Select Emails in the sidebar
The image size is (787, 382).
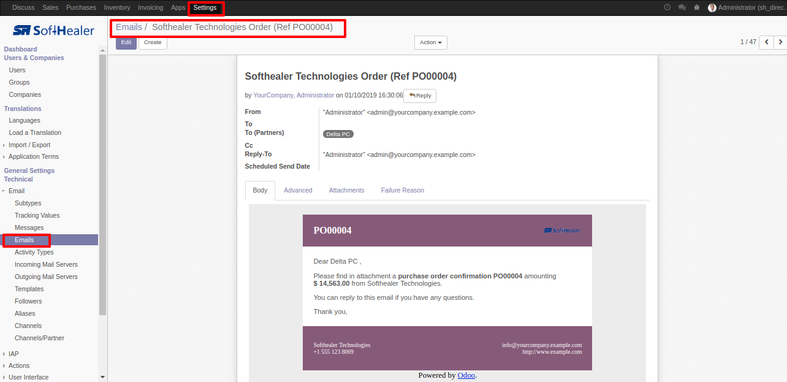point(25,240)
